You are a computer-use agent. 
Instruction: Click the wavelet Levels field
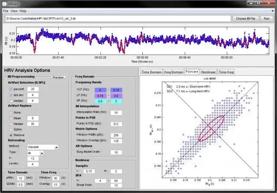pyautogui.click(x=33, y=164)
